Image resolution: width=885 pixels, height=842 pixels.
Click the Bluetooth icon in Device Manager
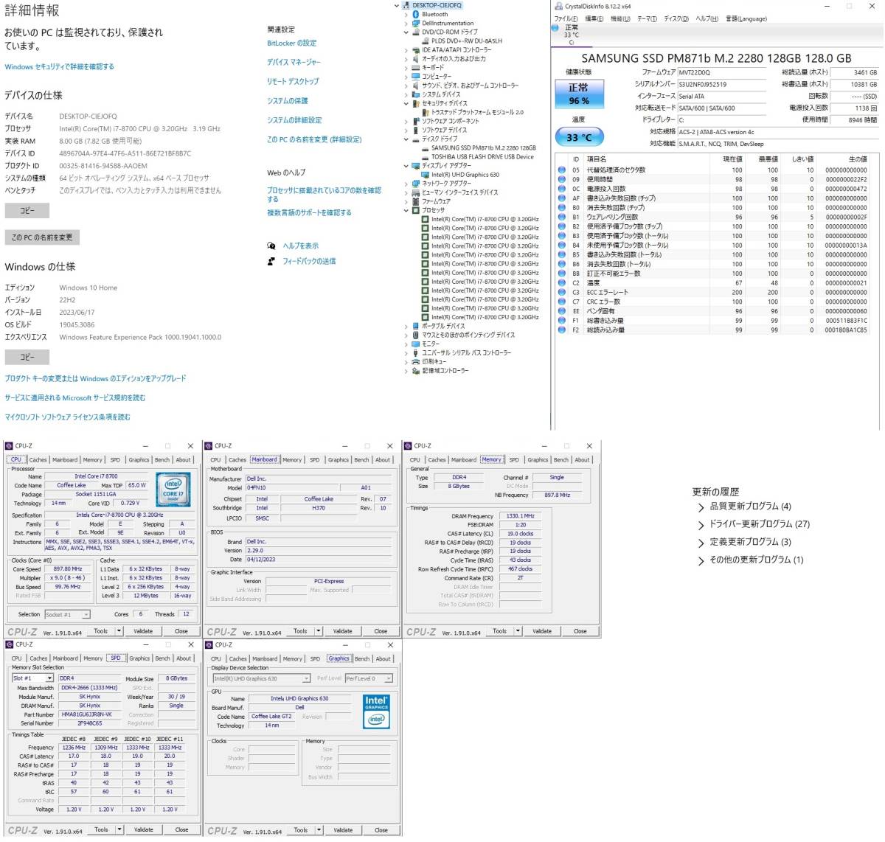pos(416,14)
